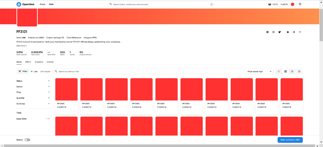Switch to the Analytics tab
Viewport: 323px width, 147px height.
tap(39, 62)
